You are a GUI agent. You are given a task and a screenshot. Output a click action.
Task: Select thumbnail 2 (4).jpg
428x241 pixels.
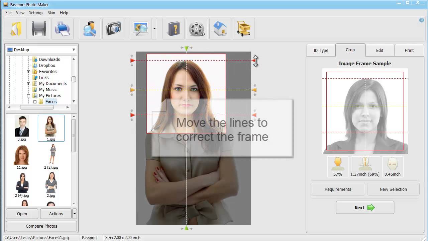tap(22, 185)
